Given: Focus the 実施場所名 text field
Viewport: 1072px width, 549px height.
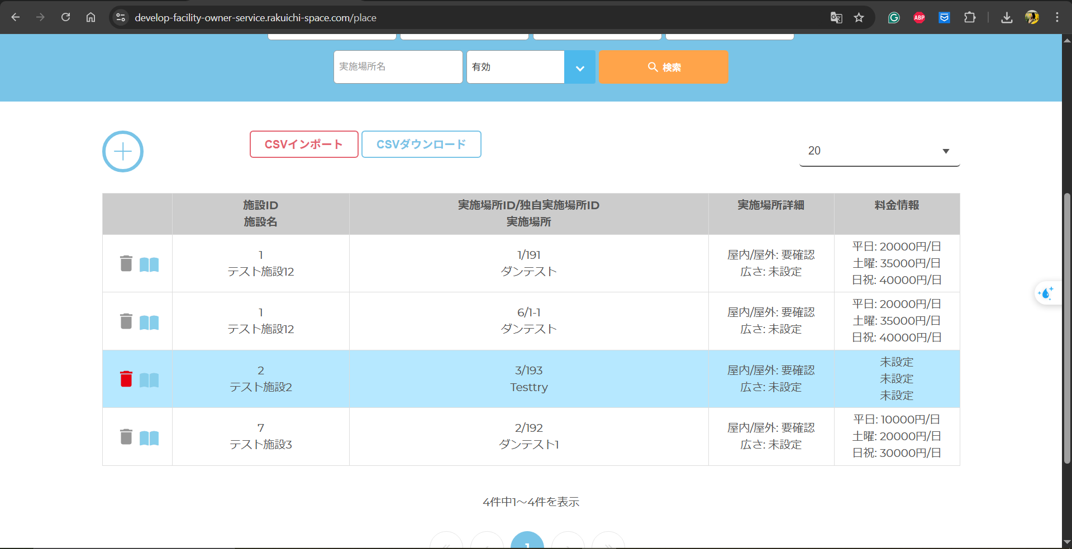Looking at the screenshot, I should (x=398, y=67).
